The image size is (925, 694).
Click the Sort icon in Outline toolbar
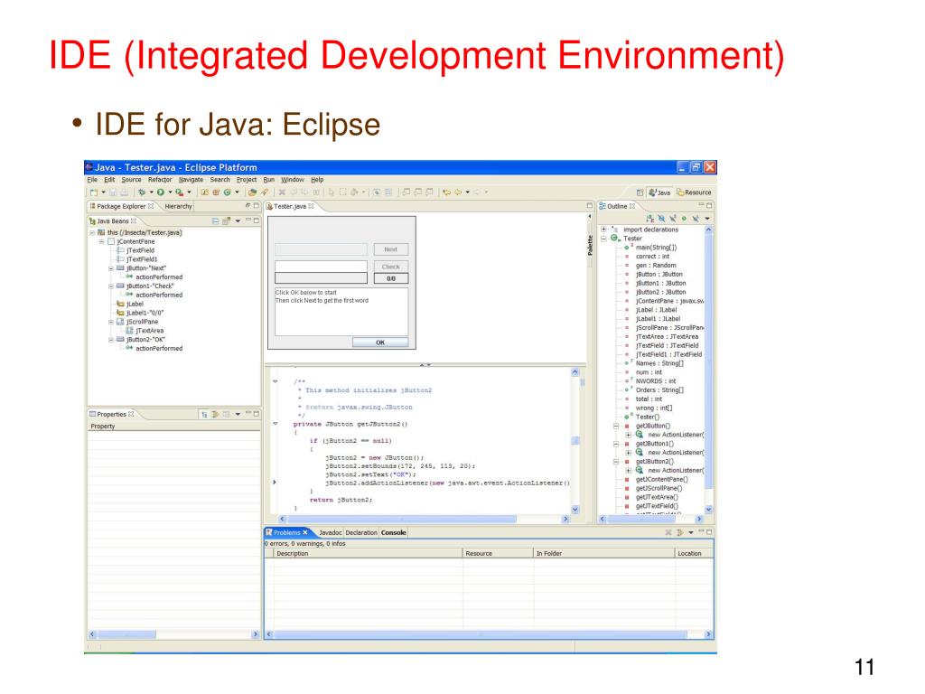click(650, 219)
